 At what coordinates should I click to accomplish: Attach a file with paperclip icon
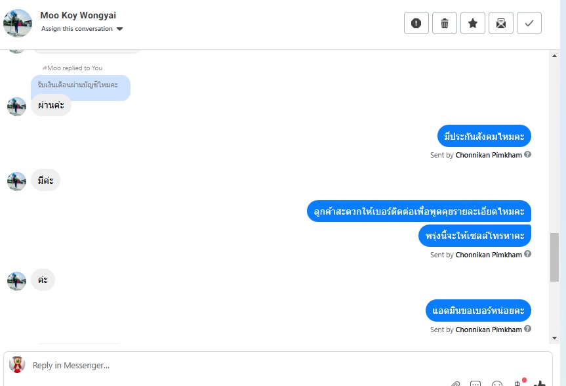[455, 383]
